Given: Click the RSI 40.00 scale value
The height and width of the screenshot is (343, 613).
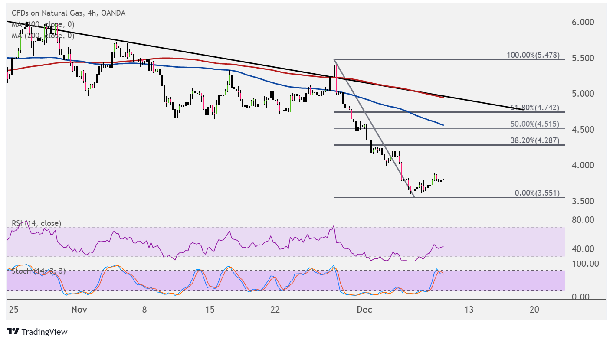Looking at the screenshot, I should point(583,249).
